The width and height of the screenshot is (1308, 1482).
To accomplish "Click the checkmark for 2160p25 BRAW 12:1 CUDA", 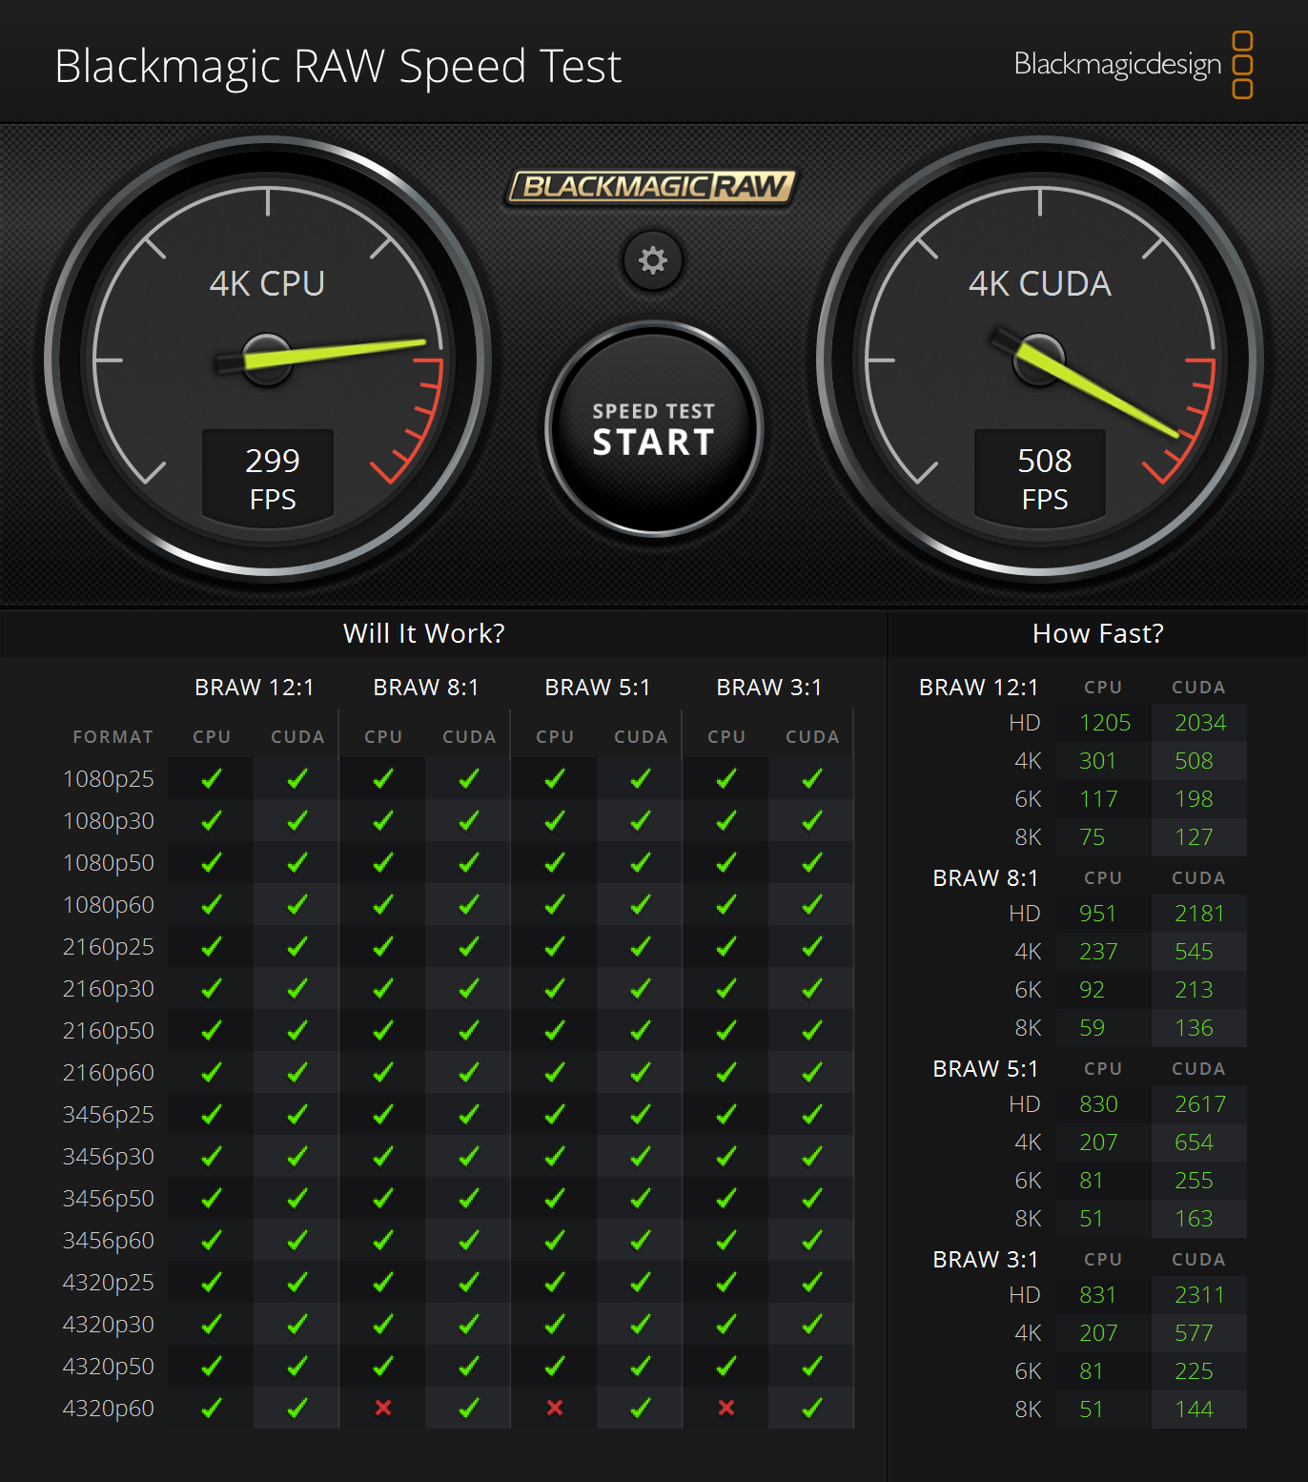I will [x=297, y=946].
